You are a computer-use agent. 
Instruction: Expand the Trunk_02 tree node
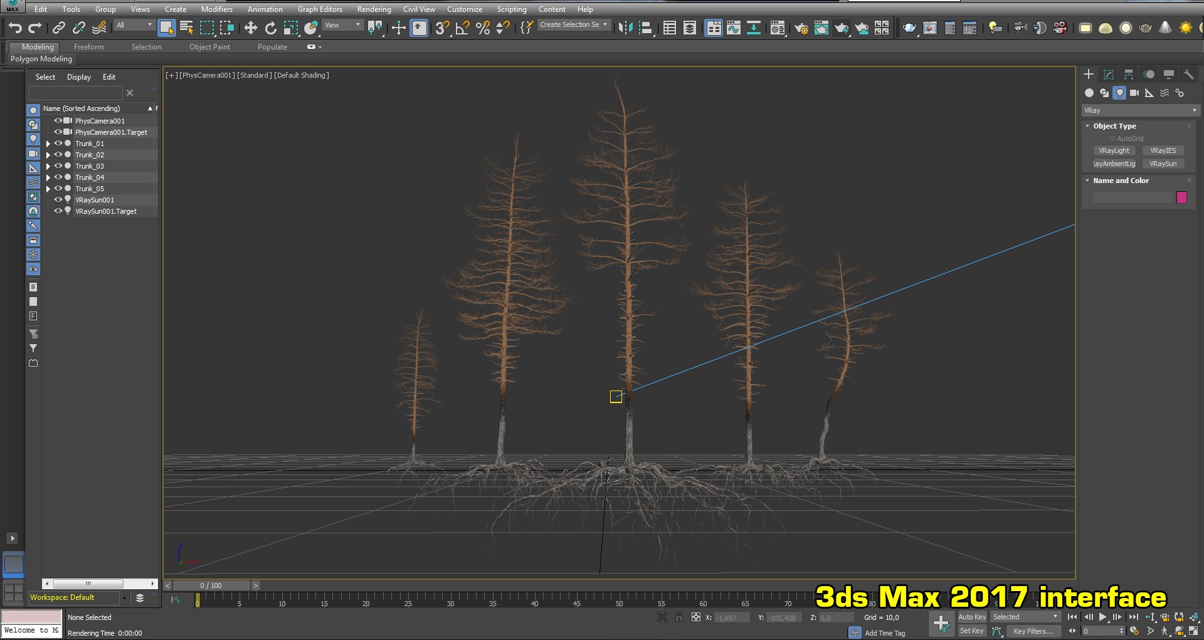tap(48, 155)
